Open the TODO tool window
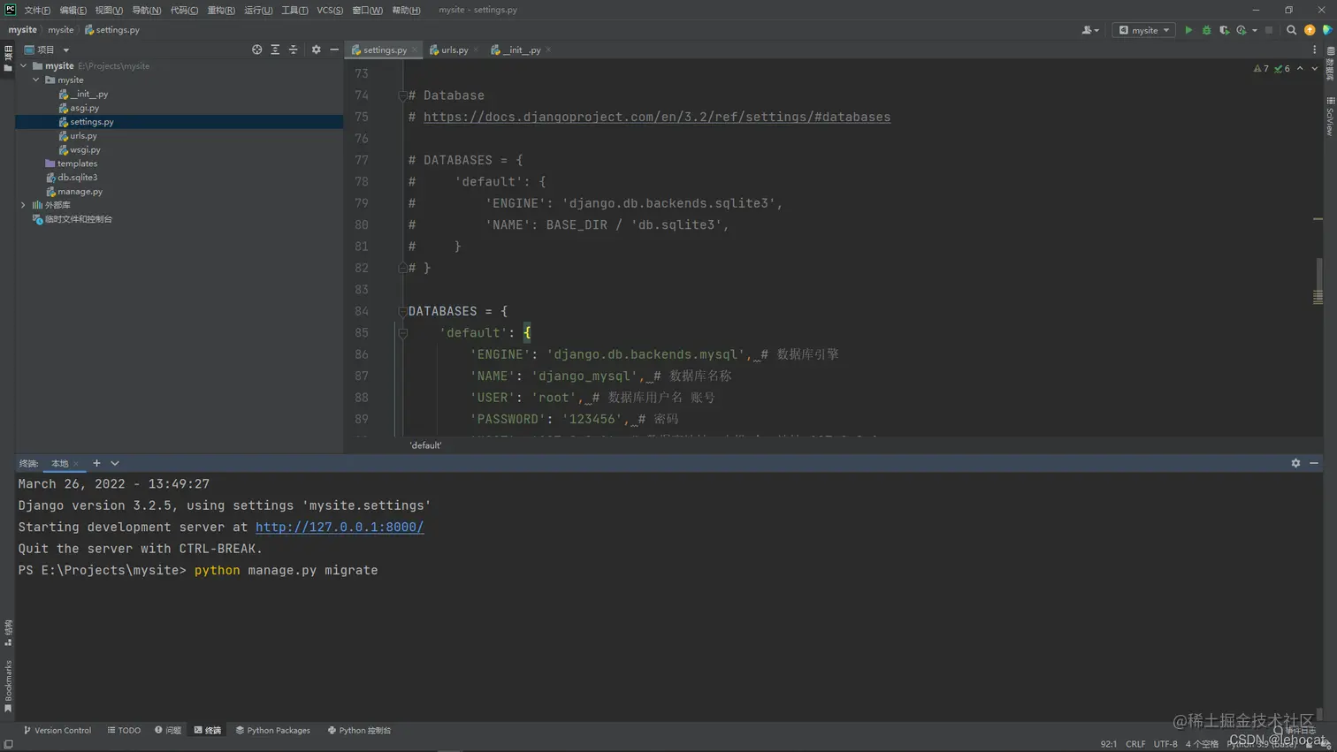 [124, 730]
